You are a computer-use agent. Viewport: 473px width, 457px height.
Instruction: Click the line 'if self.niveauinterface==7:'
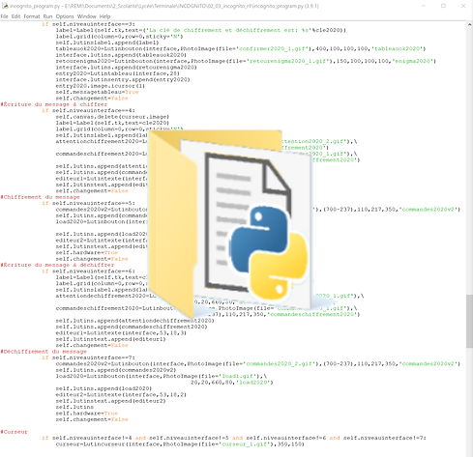coord(89,357)
